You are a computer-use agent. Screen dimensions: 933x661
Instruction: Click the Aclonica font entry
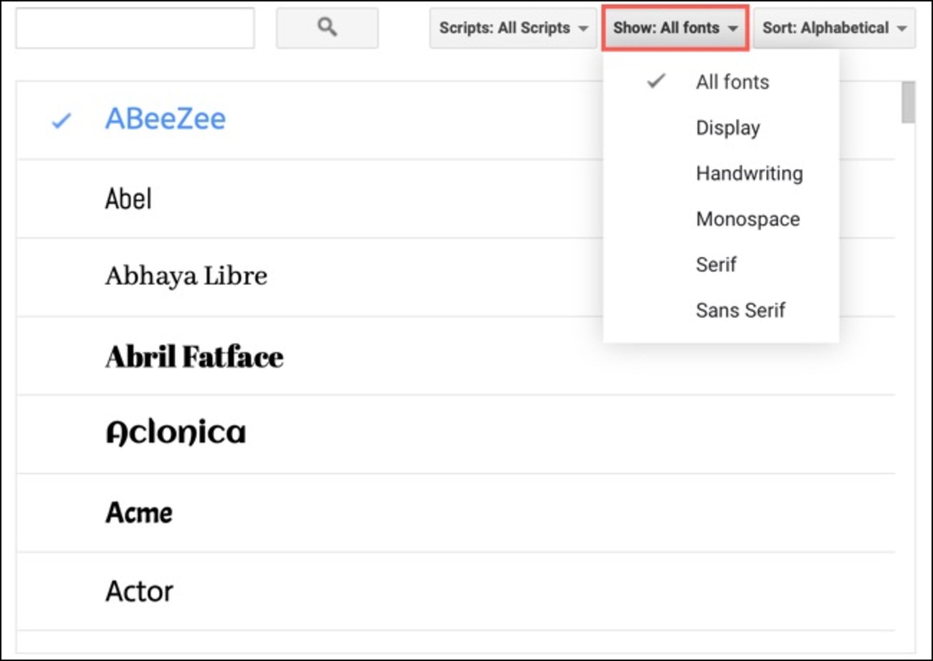tap(177, 431)
